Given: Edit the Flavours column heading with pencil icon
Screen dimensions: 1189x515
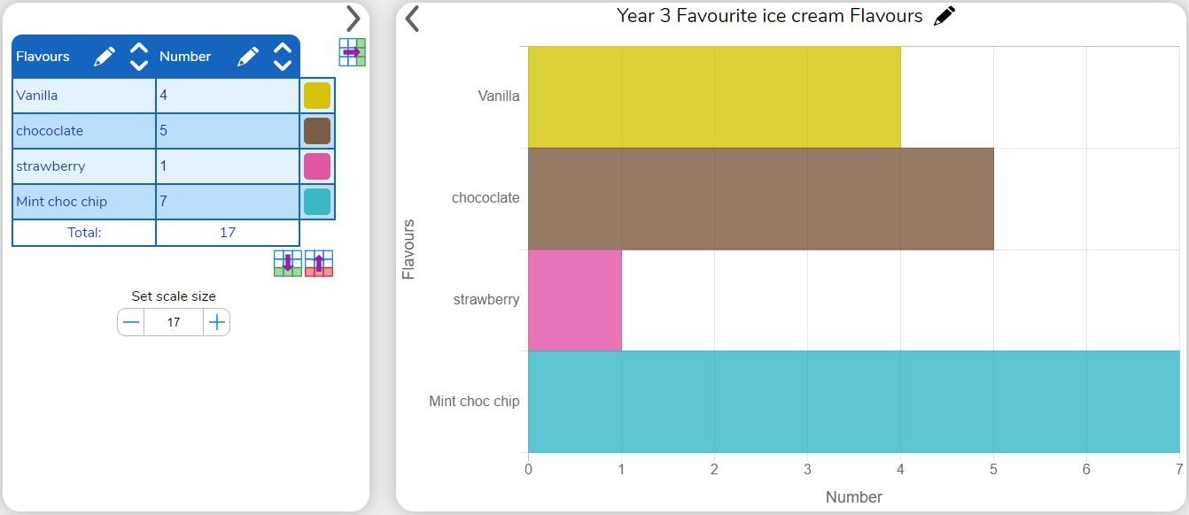Looking at the screenshot, I should (105, 57).
